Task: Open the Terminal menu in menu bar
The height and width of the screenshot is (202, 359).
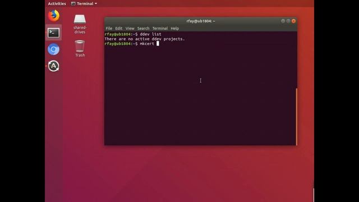Action: 160,29
